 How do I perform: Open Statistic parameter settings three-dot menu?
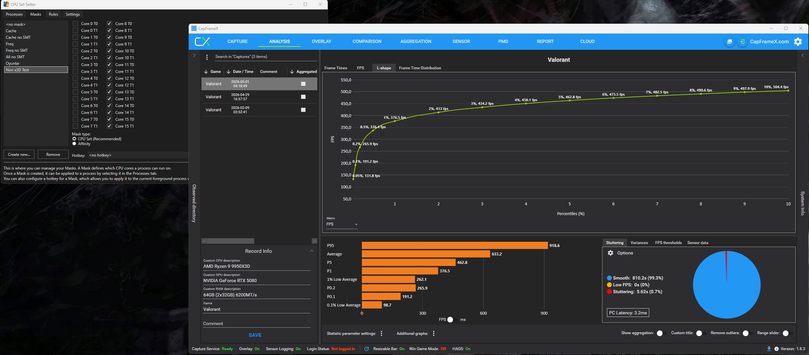(x=381, y=333)
